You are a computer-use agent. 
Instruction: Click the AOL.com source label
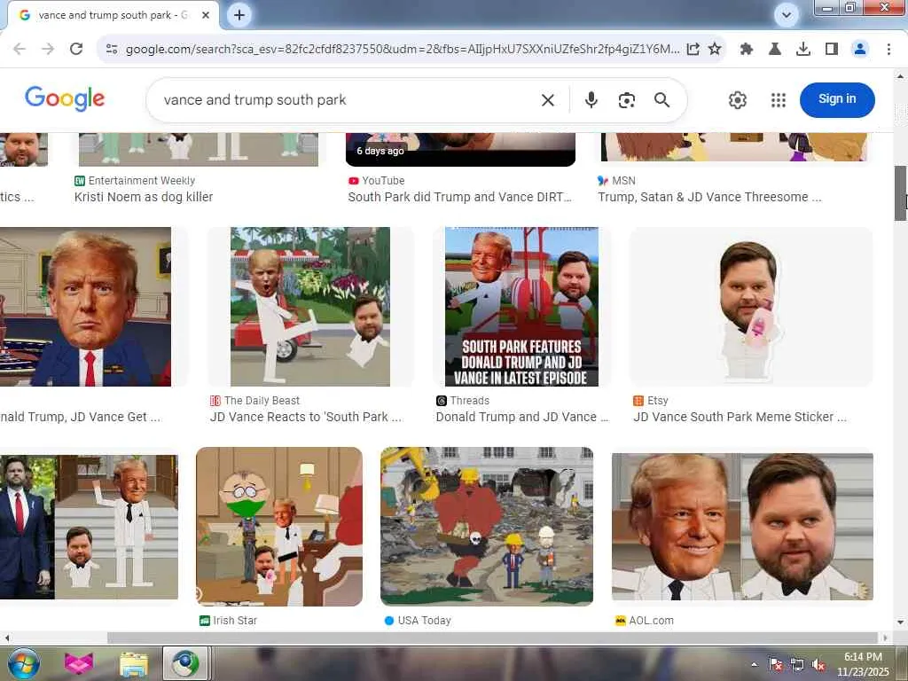click(645, 621)
